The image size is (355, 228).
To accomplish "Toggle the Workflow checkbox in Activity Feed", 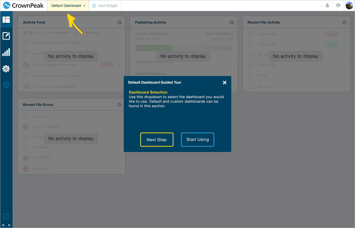I will 76,33.
